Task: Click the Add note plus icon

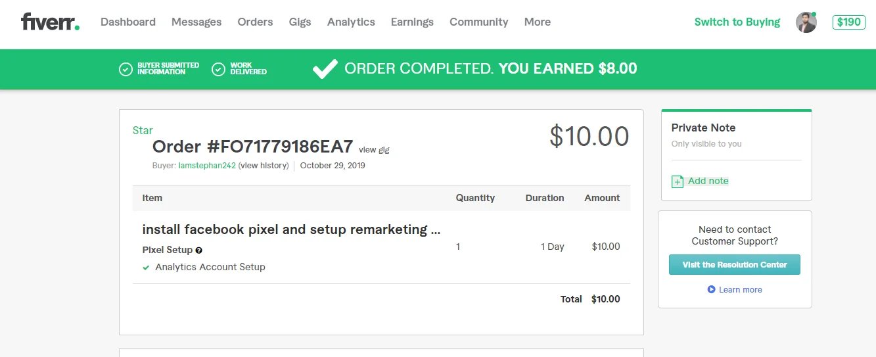Action: click(x=678, y=181)
